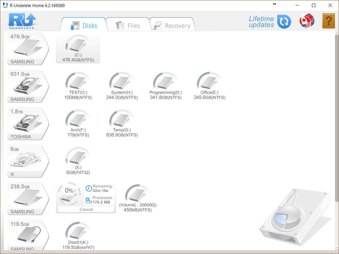Screen dimensions: 339x254
Task: Open the (C:) 476.4GB NTFS partition
Action: pyautogui.click(x=78, y=48)
